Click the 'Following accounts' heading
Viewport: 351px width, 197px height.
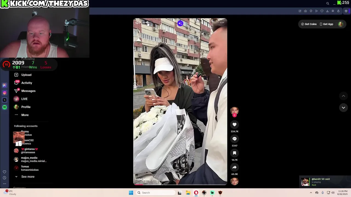(x=26, y=126)
